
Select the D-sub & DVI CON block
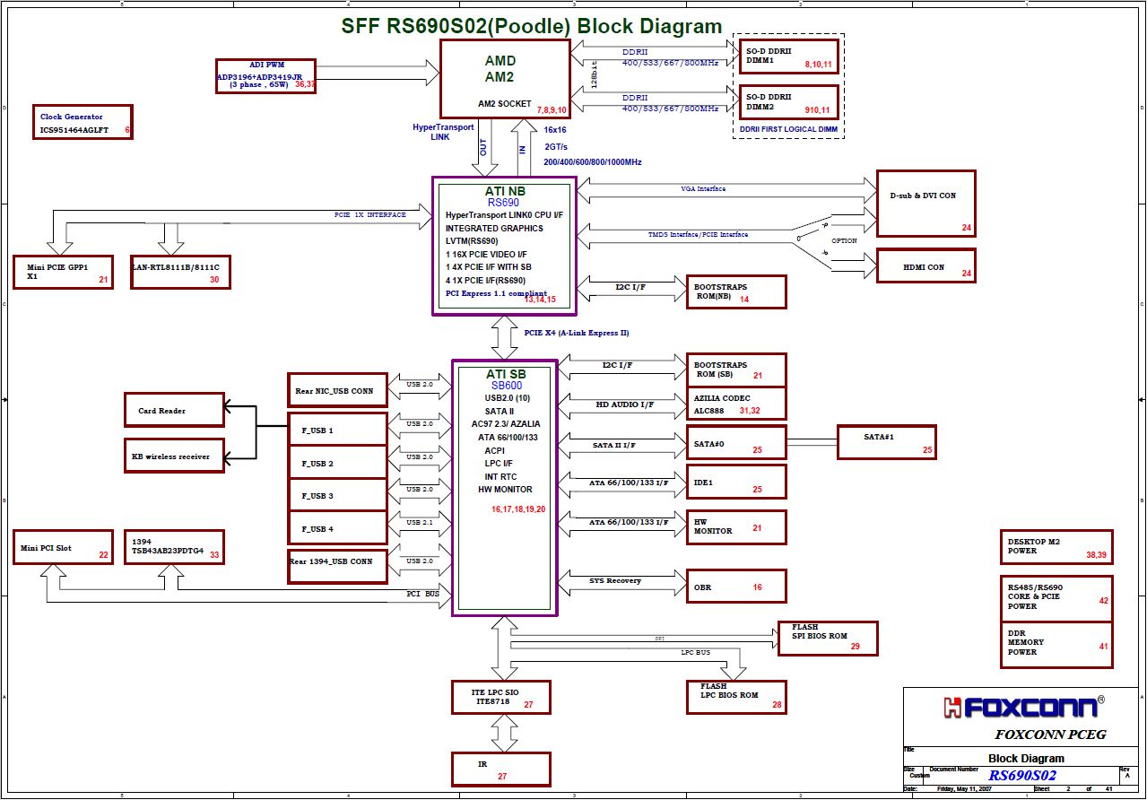(x=926, y=203)
